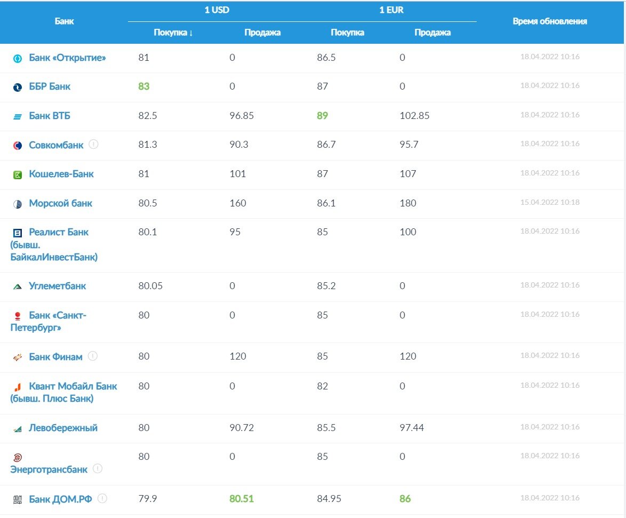Viewport: 626px width, 518px height.
Task: Open the ББР Банк link
Action: click(x=50, y=86)
